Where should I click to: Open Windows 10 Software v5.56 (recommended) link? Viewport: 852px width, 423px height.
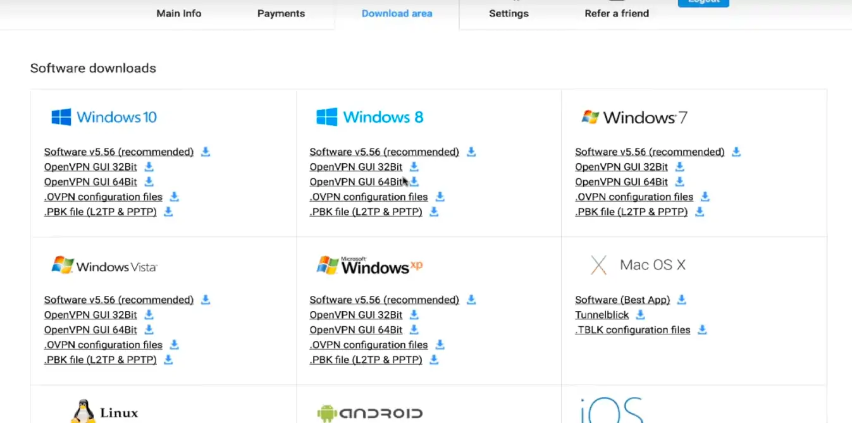tap(119, 152)
